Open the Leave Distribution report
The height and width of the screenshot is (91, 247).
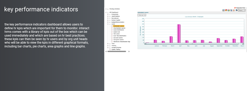(119, 30)
